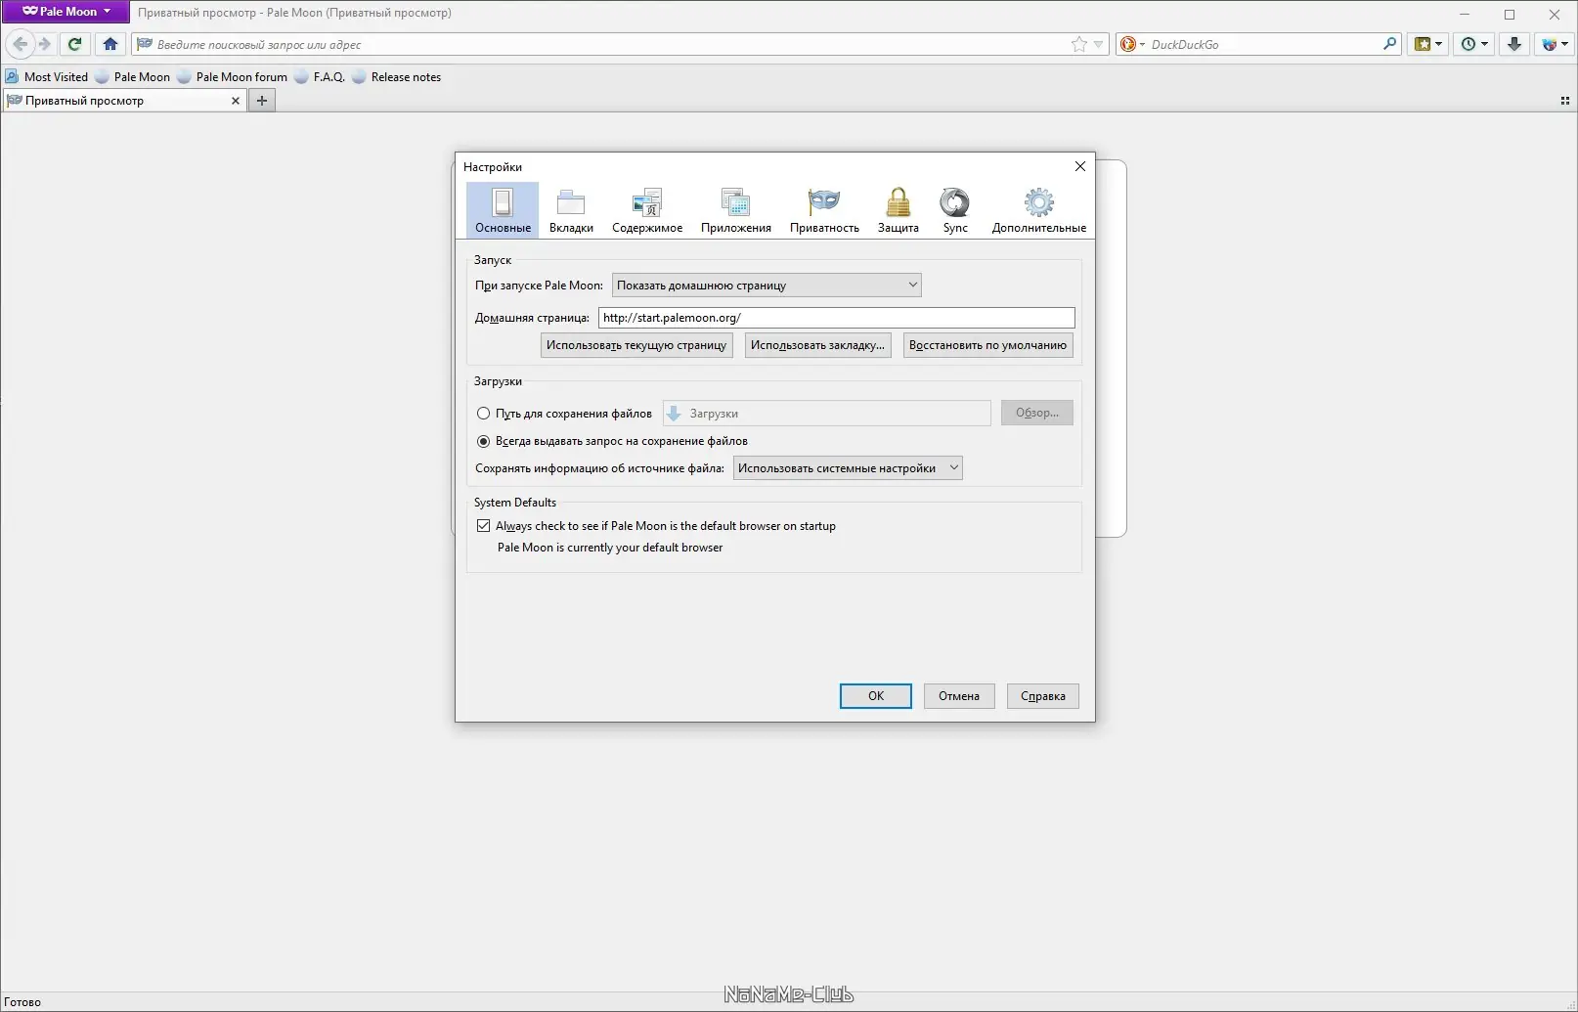
Task: Click the Готово status bar text
Action: [22, 1002]
